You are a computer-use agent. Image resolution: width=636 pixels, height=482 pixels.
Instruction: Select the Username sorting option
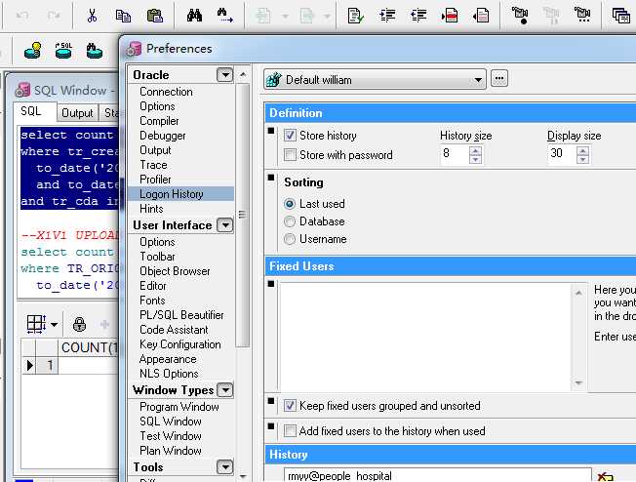[289, 239]
